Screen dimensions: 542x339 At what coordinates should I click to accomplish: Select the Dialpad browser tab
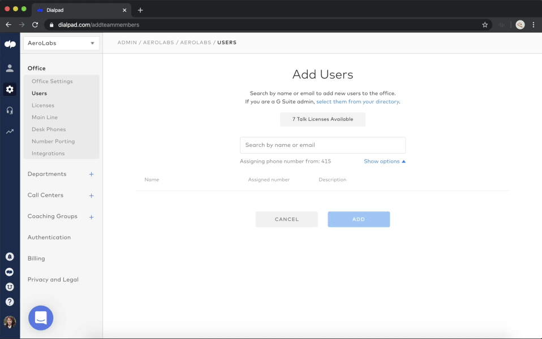pos(81,10)
